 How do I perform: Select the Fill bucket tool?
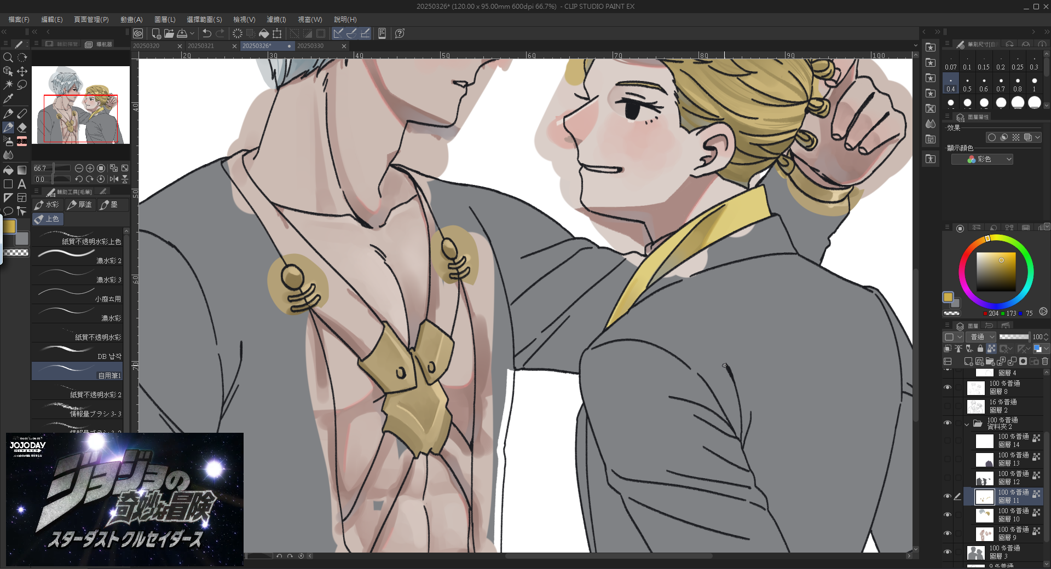pyautogui.click(x=8, y=170)
